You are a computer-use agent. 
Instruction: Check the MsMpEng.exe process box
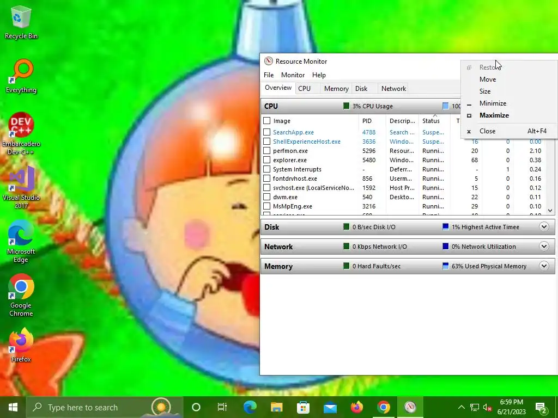pyautogui.click(x=266, y=206)
